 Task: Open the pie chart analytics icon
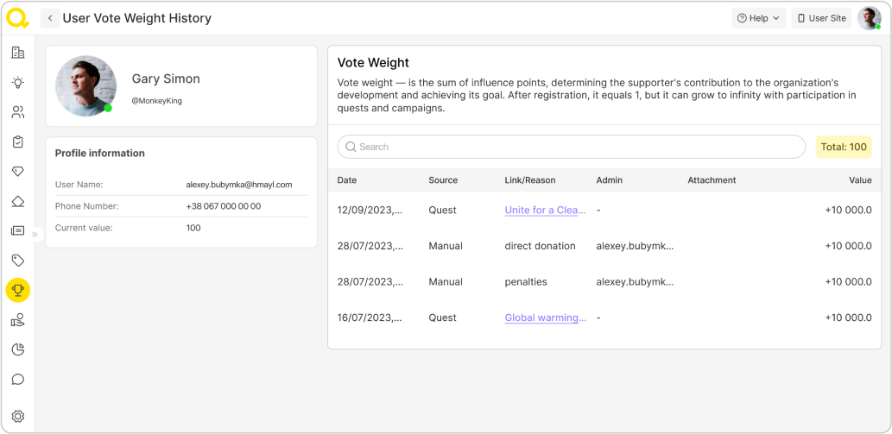[x=17, y=349]
